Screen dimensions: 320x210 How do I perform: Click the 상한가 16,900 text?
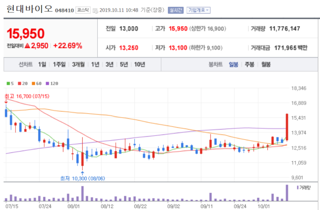click(x=208, y=29)
